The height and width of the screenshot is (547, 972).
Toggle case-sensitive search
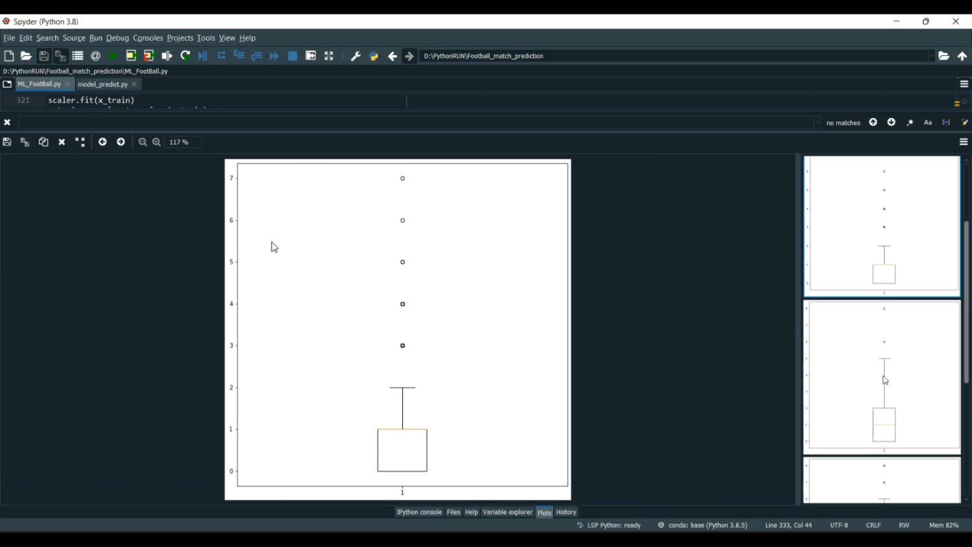click(x=928, y=122)
